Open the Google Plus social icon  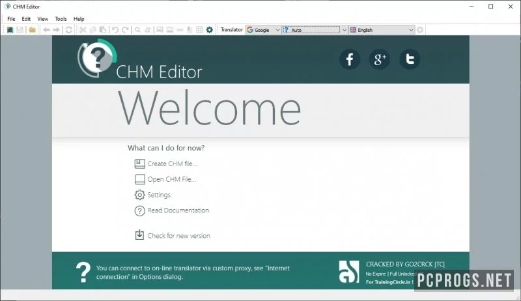click(380, 59)
